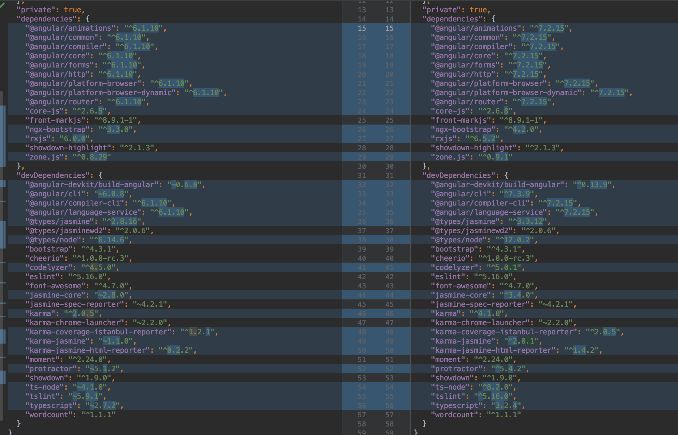Screen dimensions: 678x435
Task: Select @types/jasmine entry with ^3.3.12
Action: coord(491,221)
